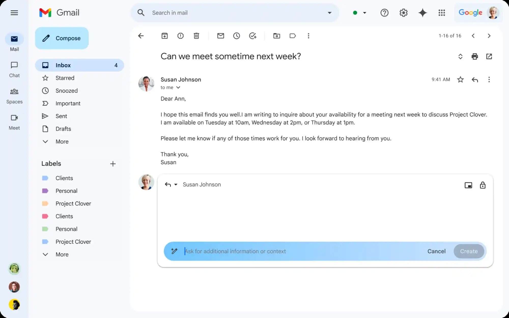The image size is (509, 318).
Task: Expand the reply recipient dropdown
Action: click(x=176, y=184)
